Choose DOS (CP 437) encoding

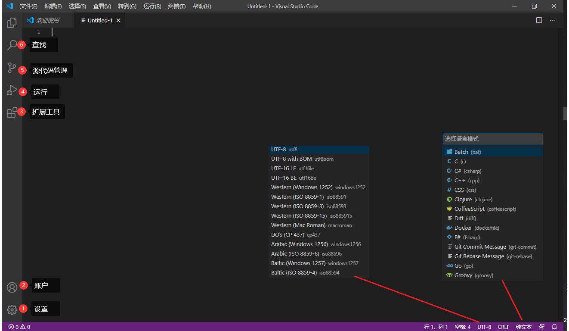pyautogui.click(x=319, y=235)
